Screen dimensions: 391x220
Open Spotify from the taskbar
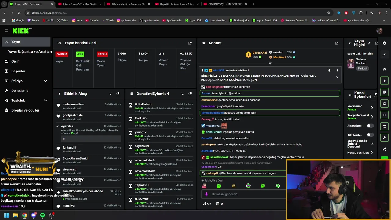click(42, 215)
